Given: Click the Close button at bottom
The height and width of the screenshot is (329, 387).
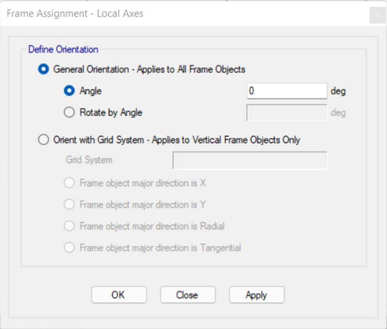Looking at the screenshot, I should (188, 295).
